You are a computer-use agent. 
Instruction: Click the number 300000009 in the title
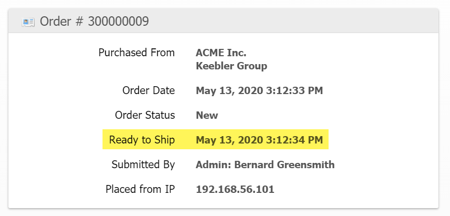(x=118, y=22)
